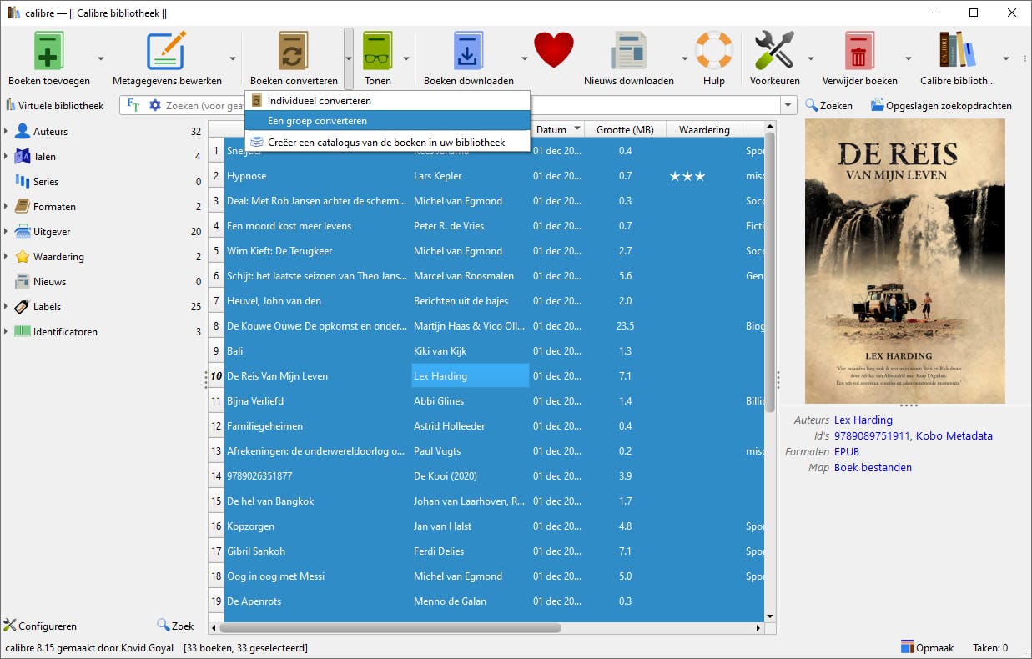
Task: Select the Kopzorgen book title
Action: [x=250, y=526]
